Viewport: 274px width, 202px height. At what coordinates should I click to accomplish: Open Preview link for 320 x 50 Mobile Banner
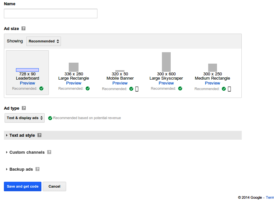(x=120, y=83)
